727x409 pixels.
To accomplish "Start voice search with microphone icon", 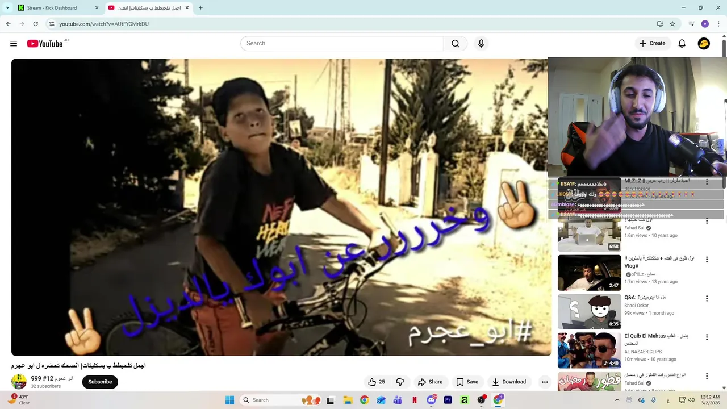I will pyautogui.click(x=481, y=44).
